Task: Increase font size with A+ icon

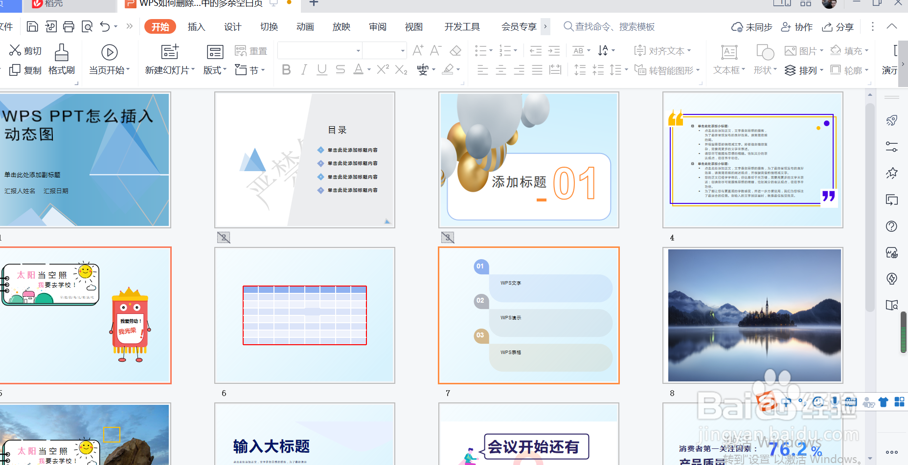Action: pos(418,50)
